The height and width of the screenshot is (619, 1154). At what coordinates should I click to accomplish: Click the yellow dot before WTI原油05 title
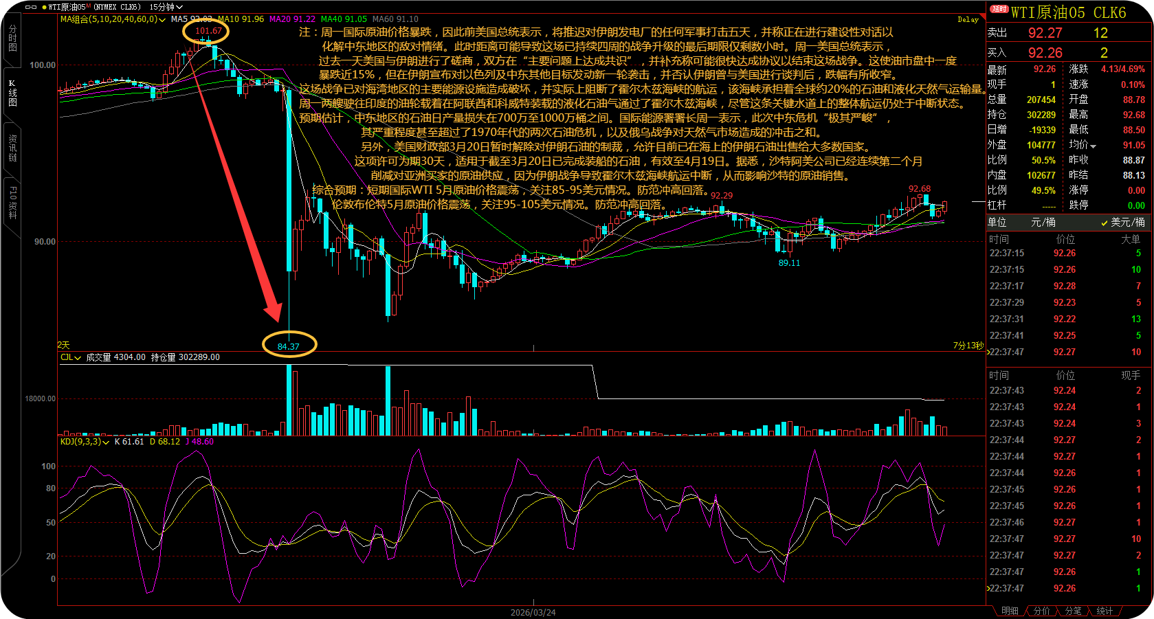pos(44,7)
